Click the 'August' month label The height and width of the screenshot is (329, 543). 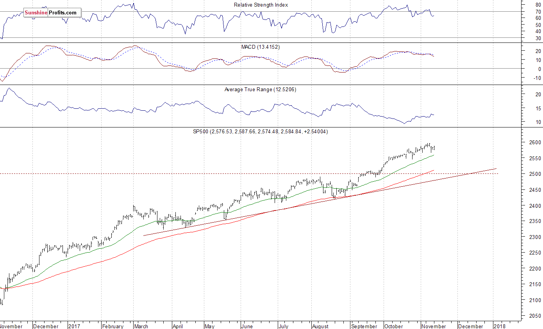pos(321,326)
